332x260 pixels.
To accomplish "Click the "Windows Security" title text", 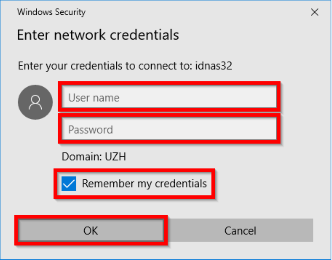I will 51,12.
